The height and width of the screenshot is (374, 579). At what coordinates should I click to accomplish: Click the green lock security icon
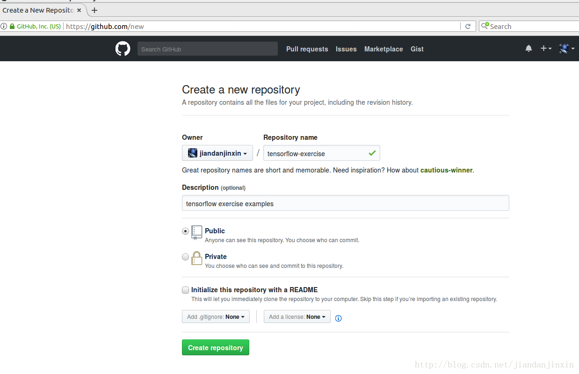coord(12,26)
